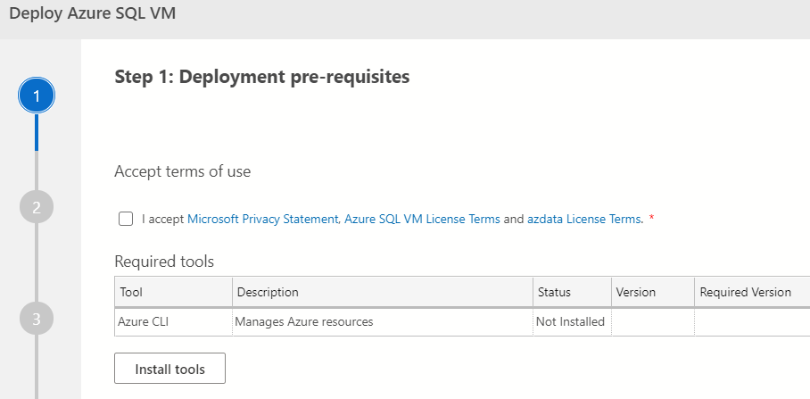Jump to step 2 in the wizard
This screenshot has width=810, height=399.
pyautogui.click(x=37, y=208)
